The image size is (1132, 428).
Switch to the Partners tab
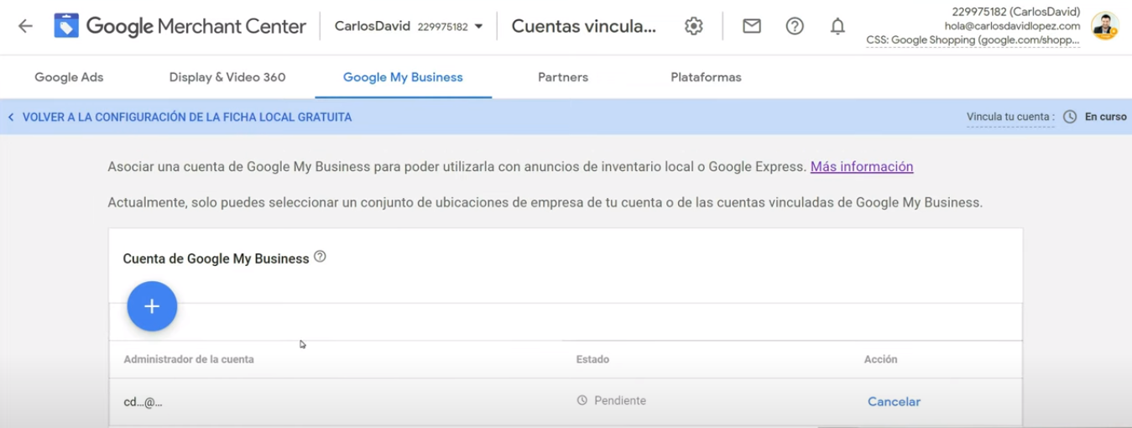click(563, 77)
